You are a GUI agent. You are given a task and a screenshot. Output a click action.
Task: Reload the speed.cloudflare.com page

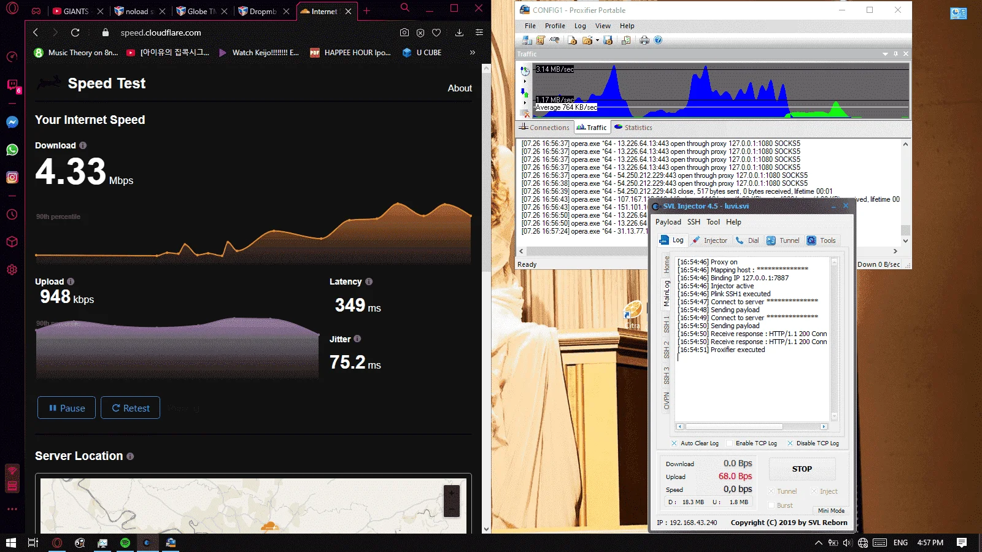pos(75,33)
